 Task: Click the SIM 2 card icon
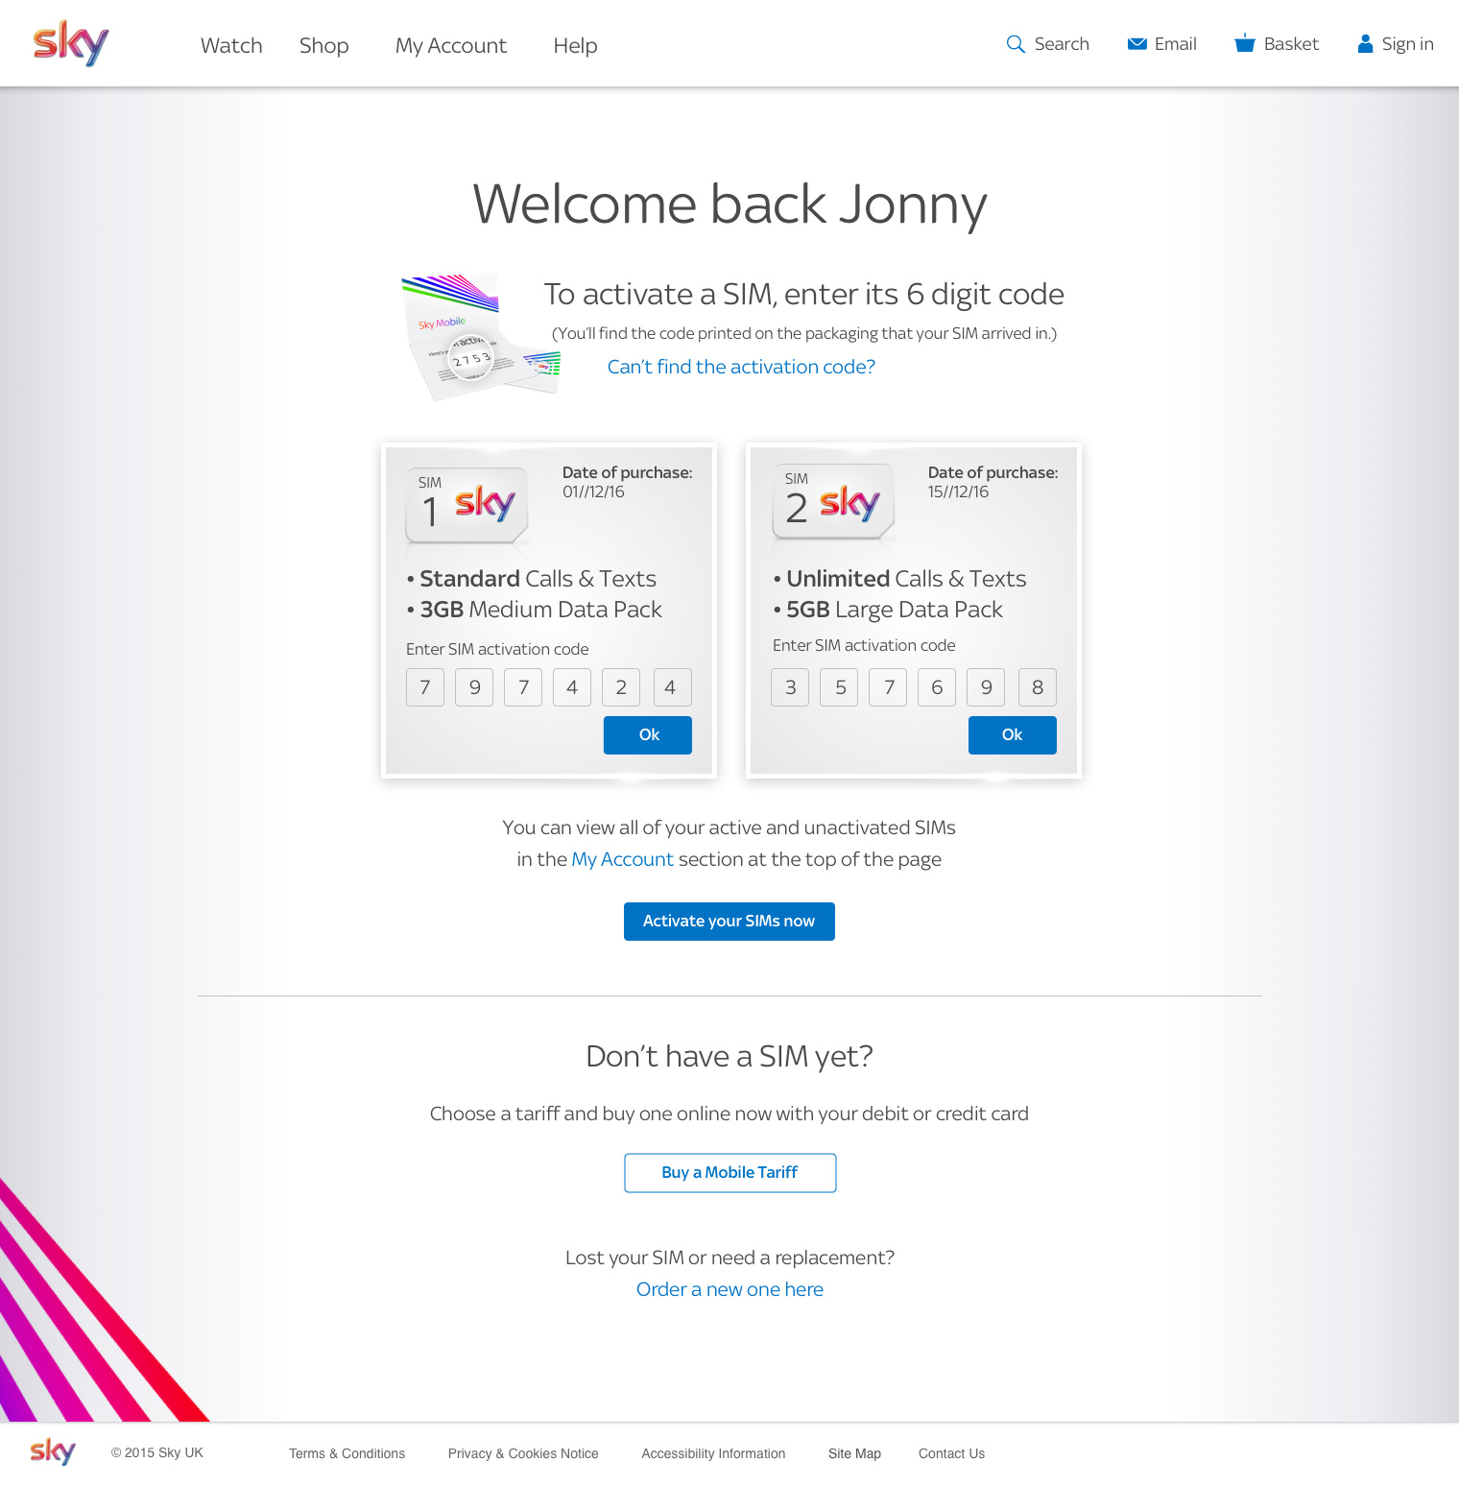tap(833, 501)
